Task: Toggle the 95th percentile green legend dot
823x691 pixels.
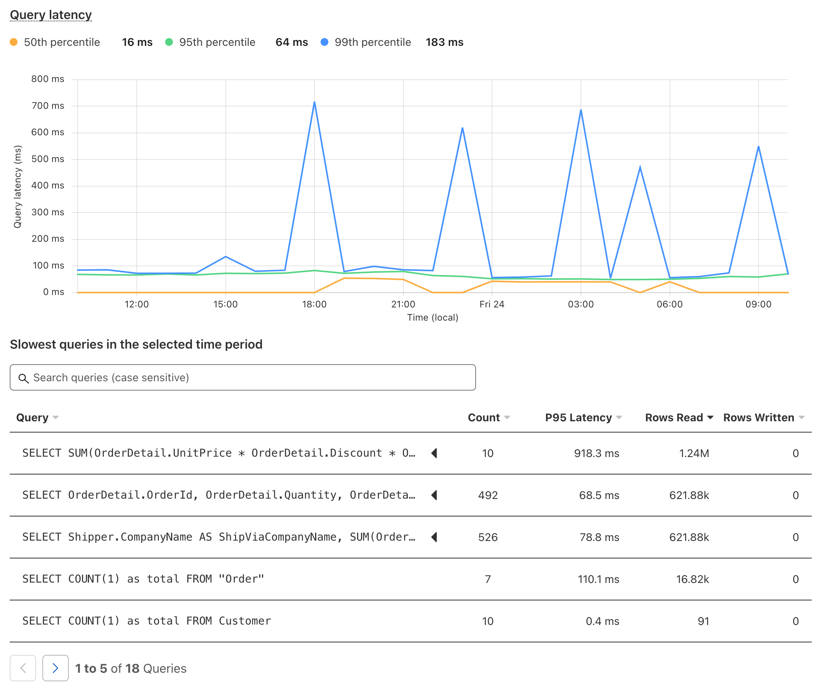Action: click(x=169, y=42)
